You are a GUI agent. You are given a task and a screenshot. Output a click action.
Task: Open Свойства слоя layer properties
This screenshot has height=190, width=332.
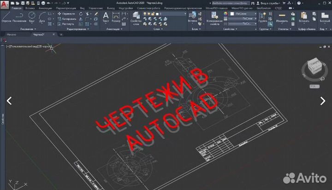pyautogui.click(x=136, y=18)
